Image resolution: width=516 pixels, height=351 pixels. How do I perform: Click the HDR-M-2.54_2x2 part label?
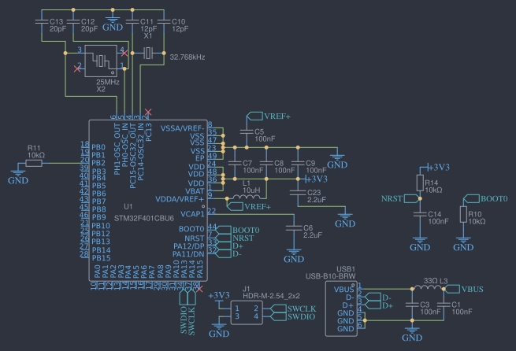271,296
